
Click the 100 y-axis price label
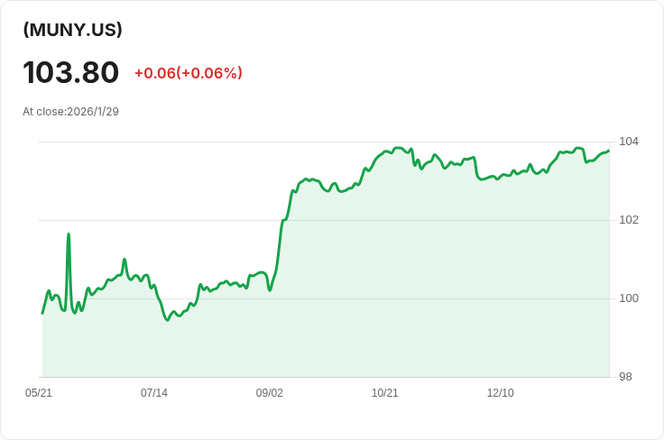[629, 298]
